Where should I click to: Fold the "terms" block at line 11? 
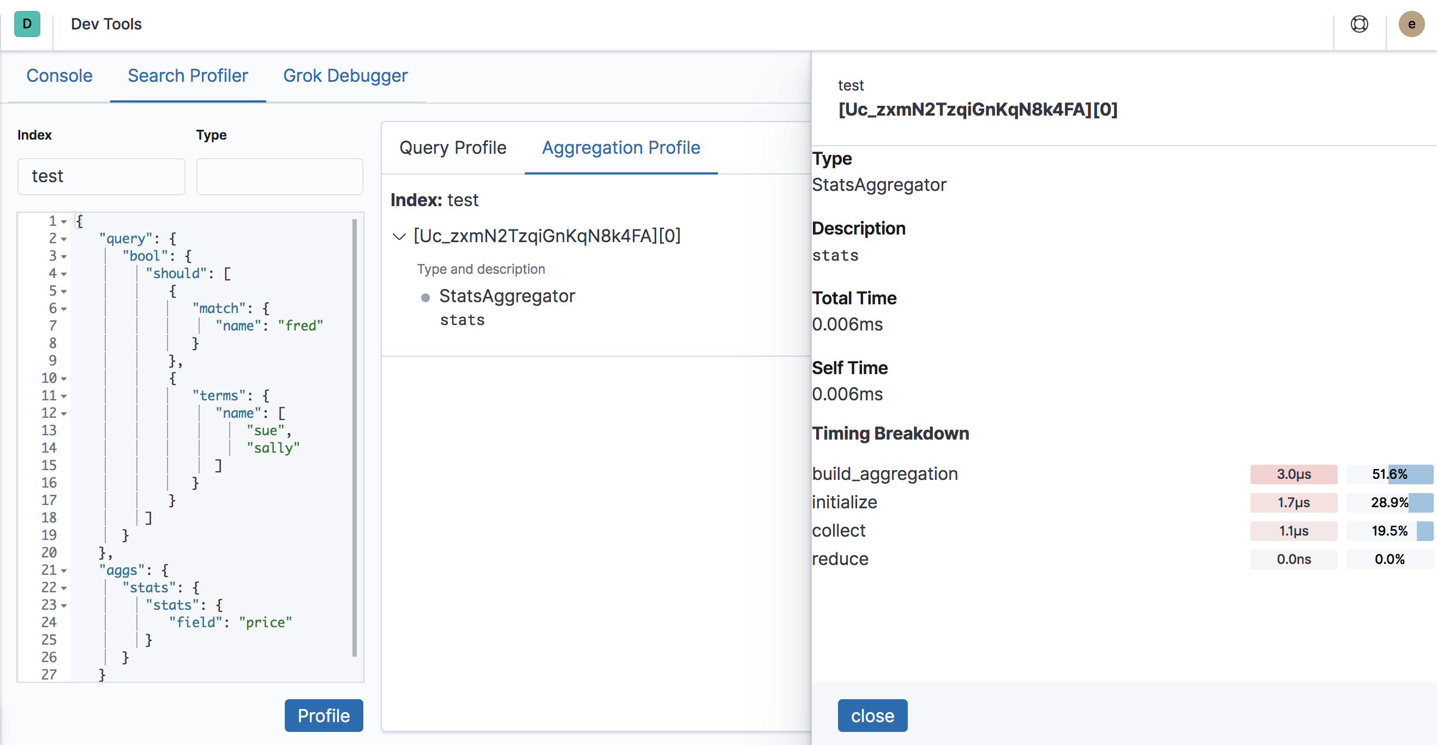point(64,396)
